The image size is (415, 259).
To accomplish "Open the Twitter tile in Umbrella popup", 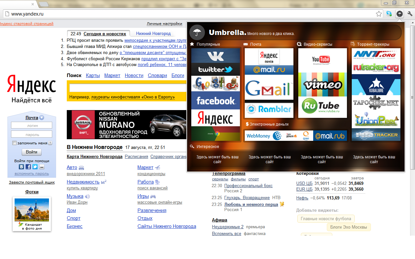I will pyautogui.click(x=216, y=69).
